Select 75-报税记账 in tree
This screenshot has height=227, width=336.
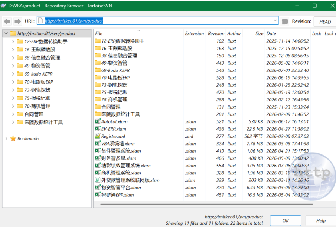point(37,98)
